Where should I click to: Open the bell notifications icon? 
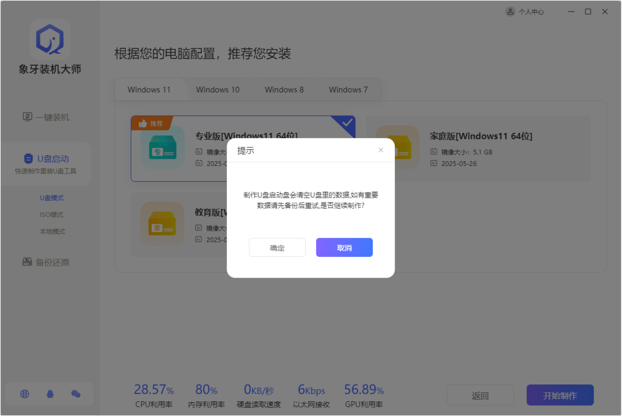[50, 394]
